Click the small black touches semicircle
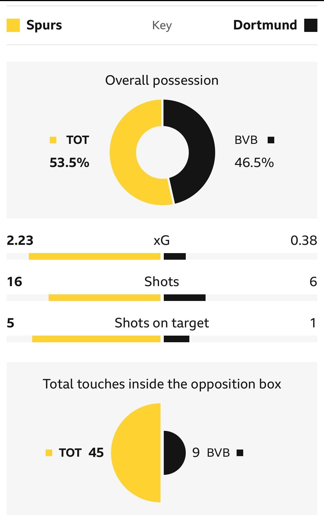 [x=173, y=453]
